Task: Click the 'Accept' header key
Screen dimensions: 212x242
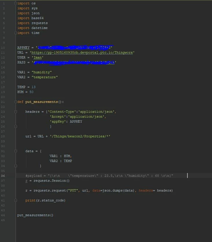Action: tap(58, 117)
